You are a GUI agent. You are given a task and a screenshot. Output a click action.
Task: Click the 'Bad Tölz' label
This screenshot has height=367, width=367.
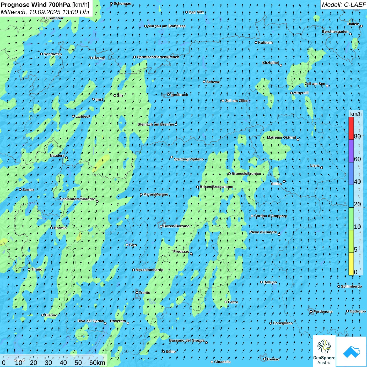pos(196,12)
